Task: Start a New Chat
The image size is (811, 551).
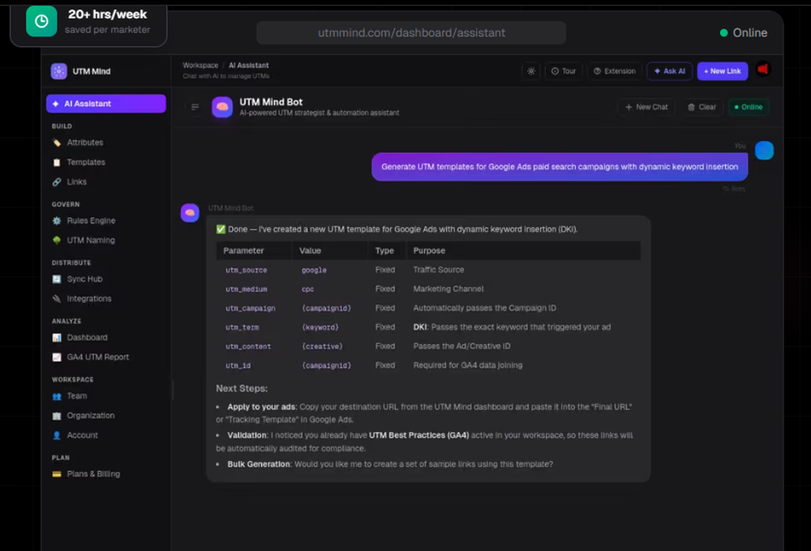Action: (x=646, y=107)
